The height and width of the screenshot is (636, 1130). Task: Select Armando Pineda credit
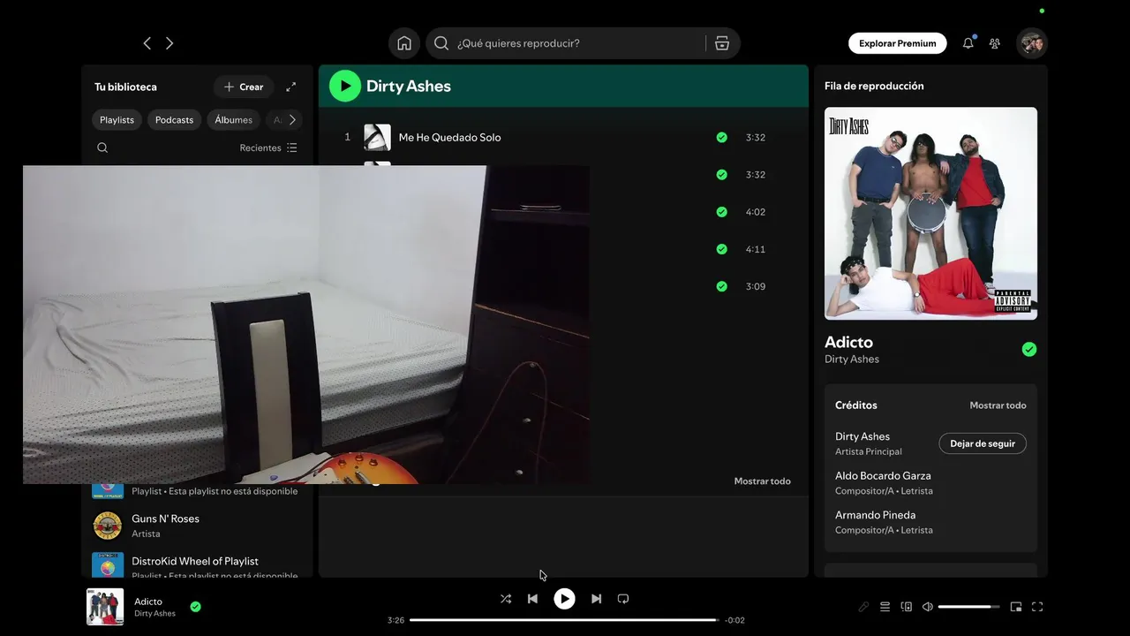point(875,515)
